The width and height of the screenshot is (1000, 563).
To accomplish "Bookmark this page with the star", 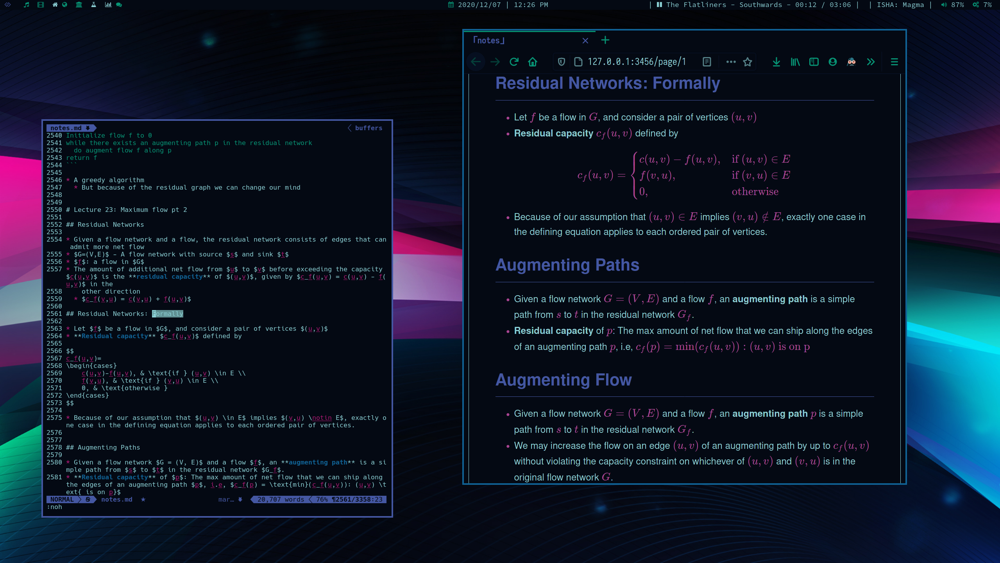I will tap(748, 62).
